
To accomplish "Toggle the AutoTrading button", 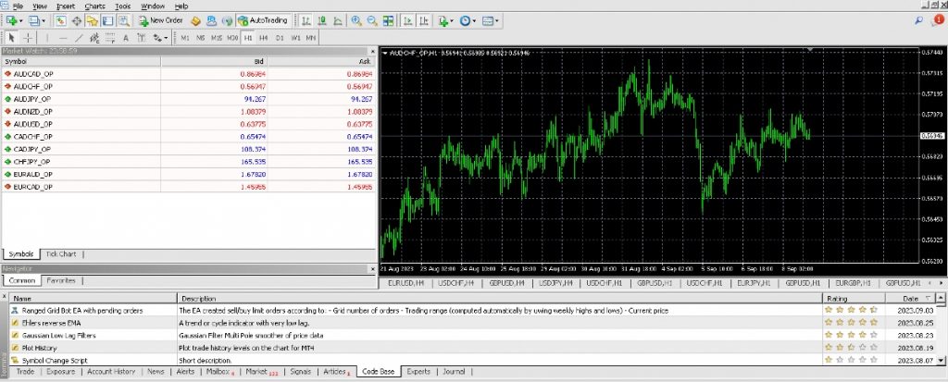I will [263, 20].
